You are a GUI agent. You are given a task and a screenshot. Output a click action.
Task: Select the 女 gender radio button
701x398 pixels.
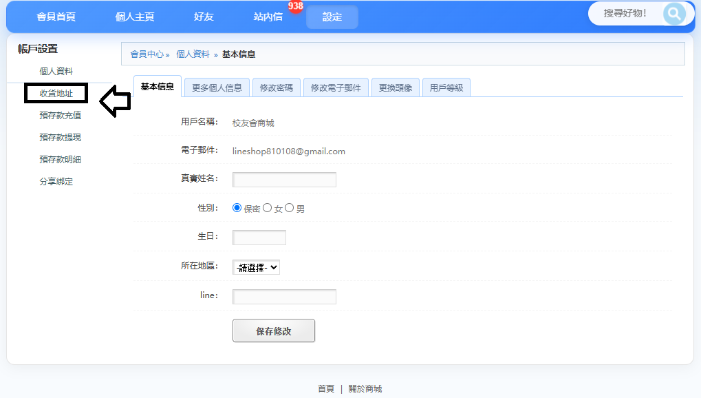268,208
